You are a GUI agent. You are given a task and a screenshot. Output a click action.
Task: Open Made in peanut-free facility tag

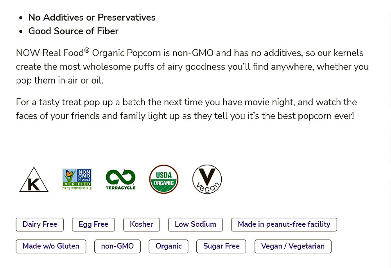[x=284, y=224]
